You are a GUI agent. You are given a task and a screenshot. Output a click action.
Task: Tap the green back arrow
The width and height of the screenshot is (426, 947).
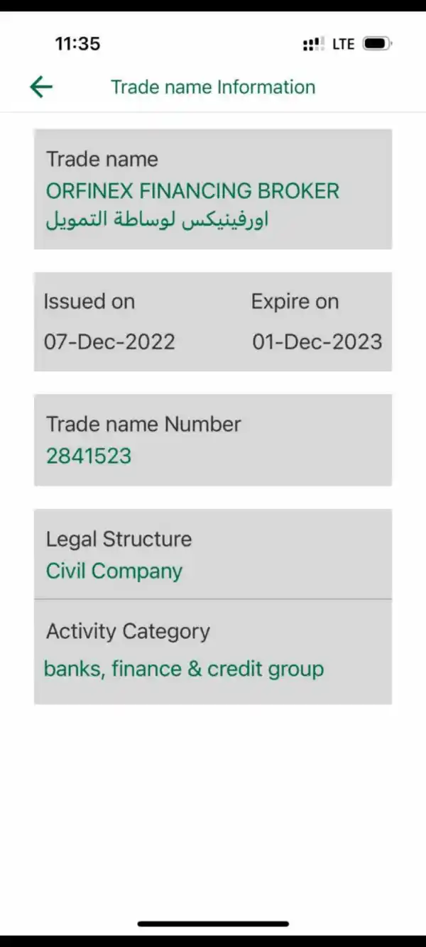pos(41,87)
